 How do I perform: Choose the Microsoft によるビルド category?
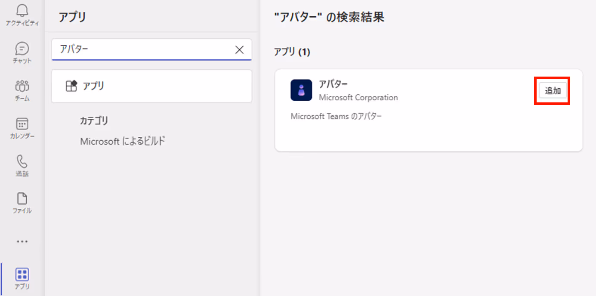(x=123, y=141)
